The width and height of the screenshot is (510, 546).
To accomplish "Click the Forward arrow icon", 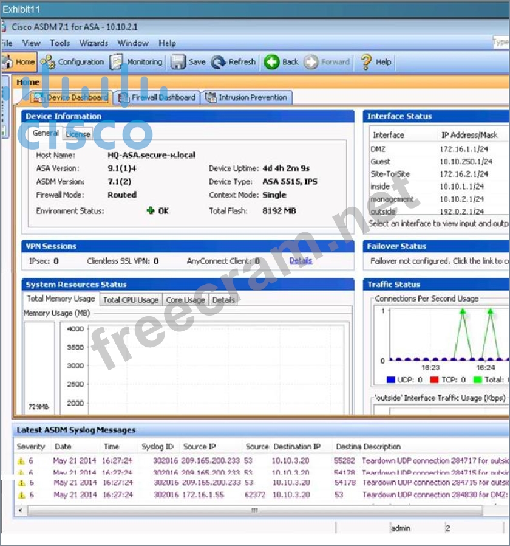I will 311,62.
